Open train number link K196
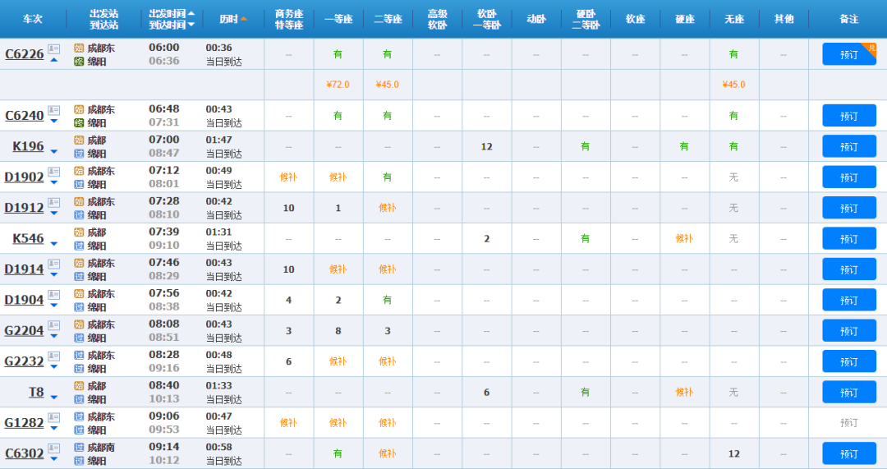The height and width of the screenshot is (469, 887). 28,146
